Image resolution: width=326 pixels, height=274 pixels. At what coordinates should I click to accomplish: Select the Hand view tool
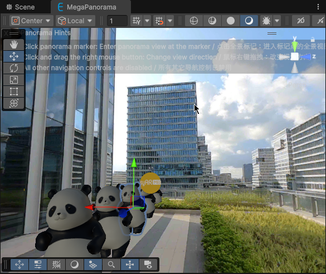coord(14,45)
